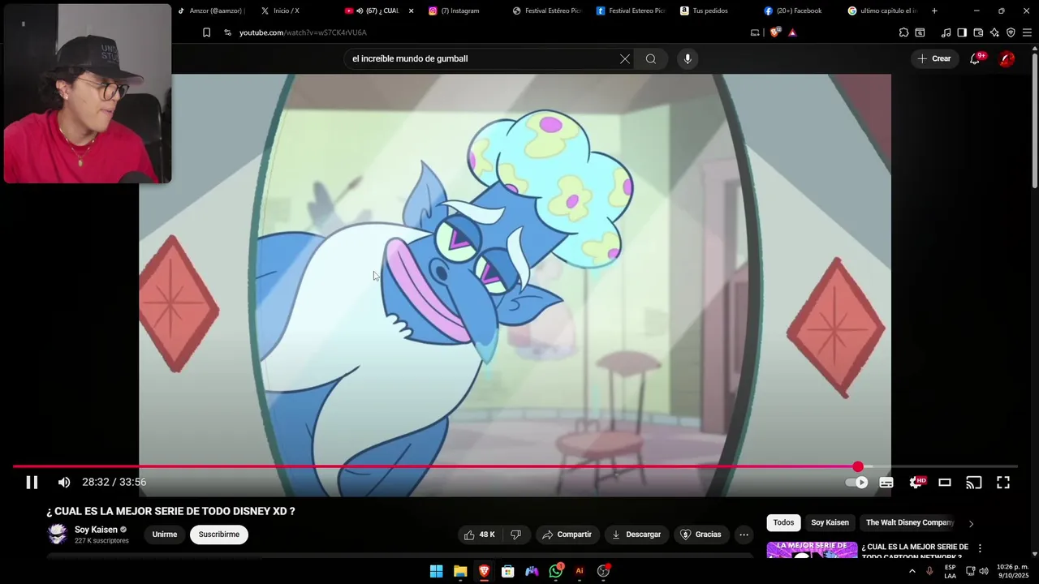
Task: Open File Explorer from the taskbar
Action: 460,571
